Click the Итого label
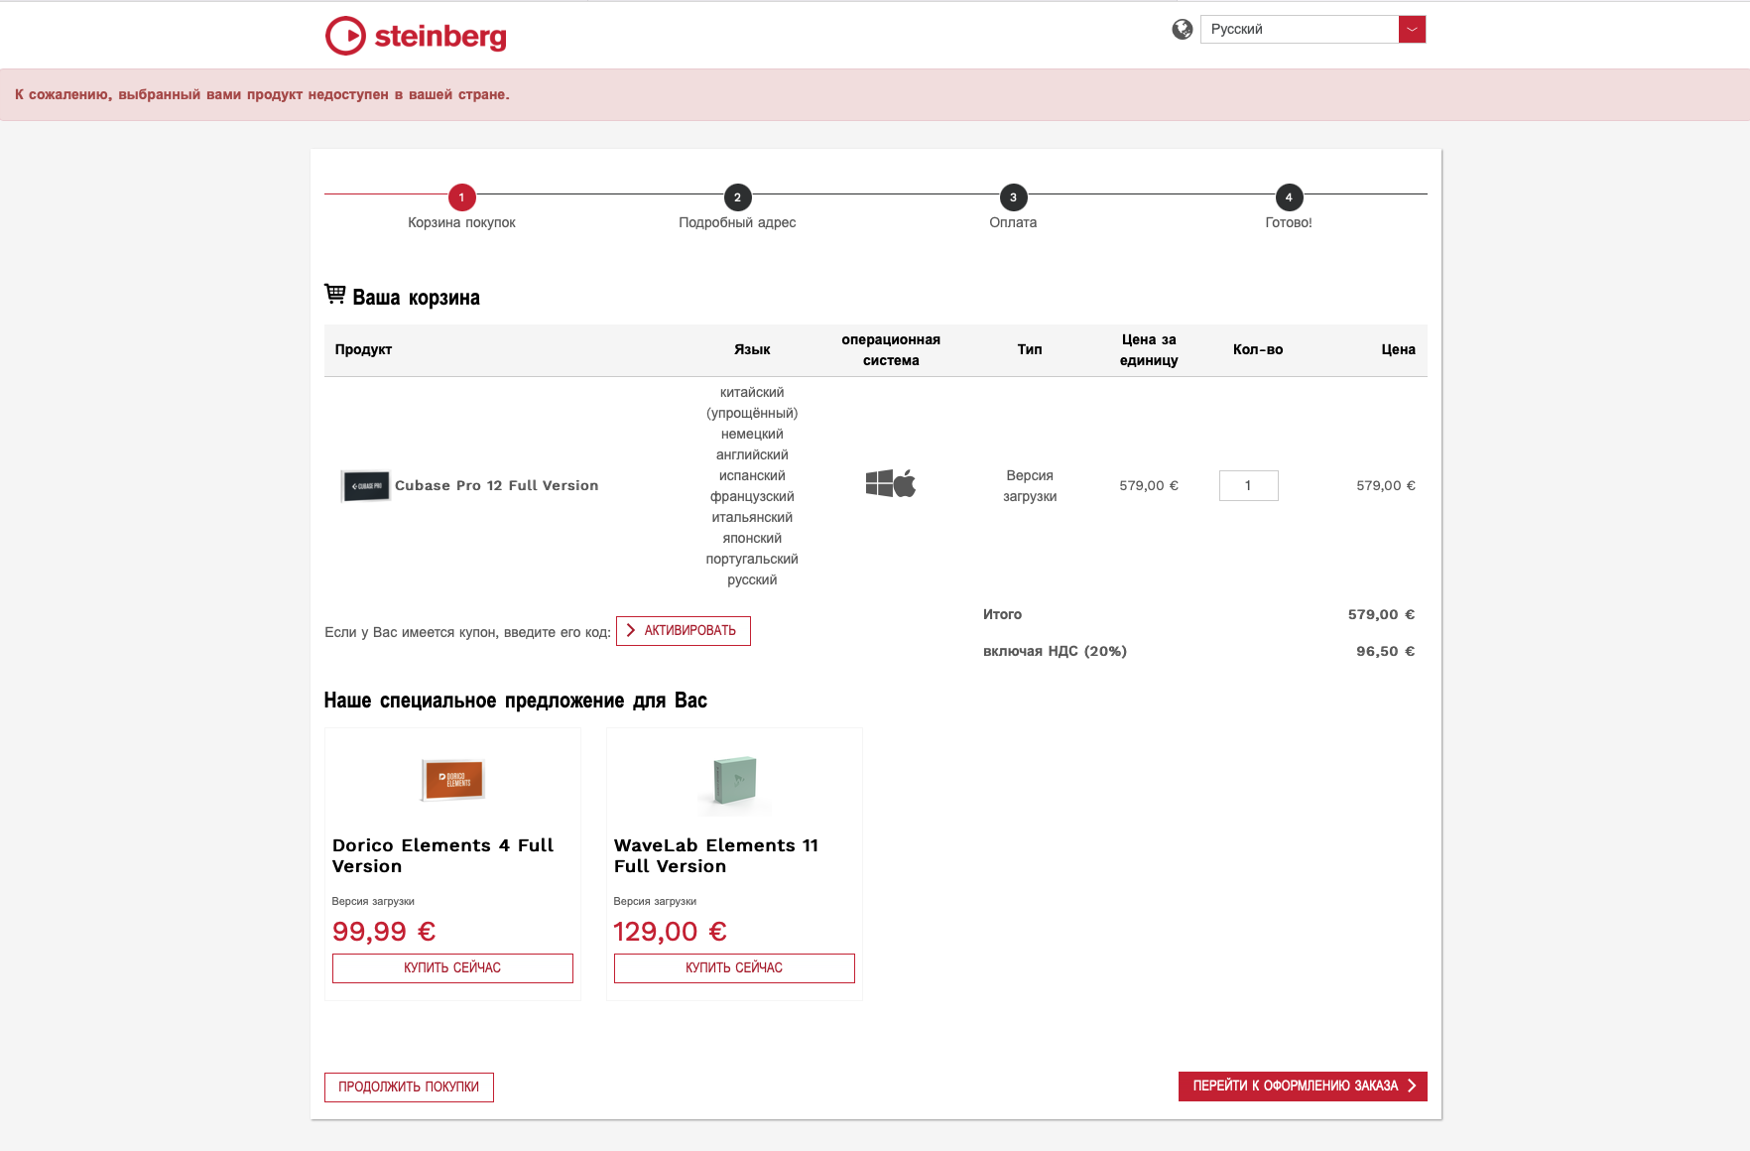Viewport: 1750px width, 1151px height. pos(1003,615)
